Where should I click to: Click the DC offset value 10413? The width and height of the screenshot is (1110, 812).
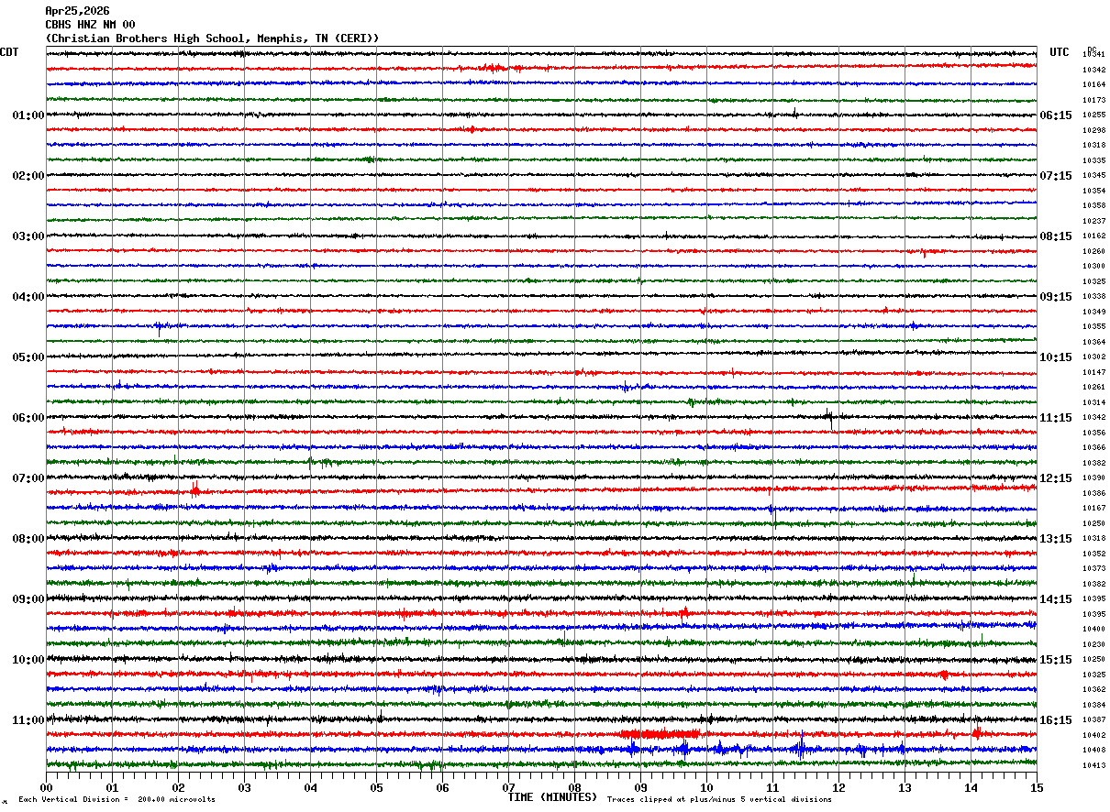pos(1093,765)
